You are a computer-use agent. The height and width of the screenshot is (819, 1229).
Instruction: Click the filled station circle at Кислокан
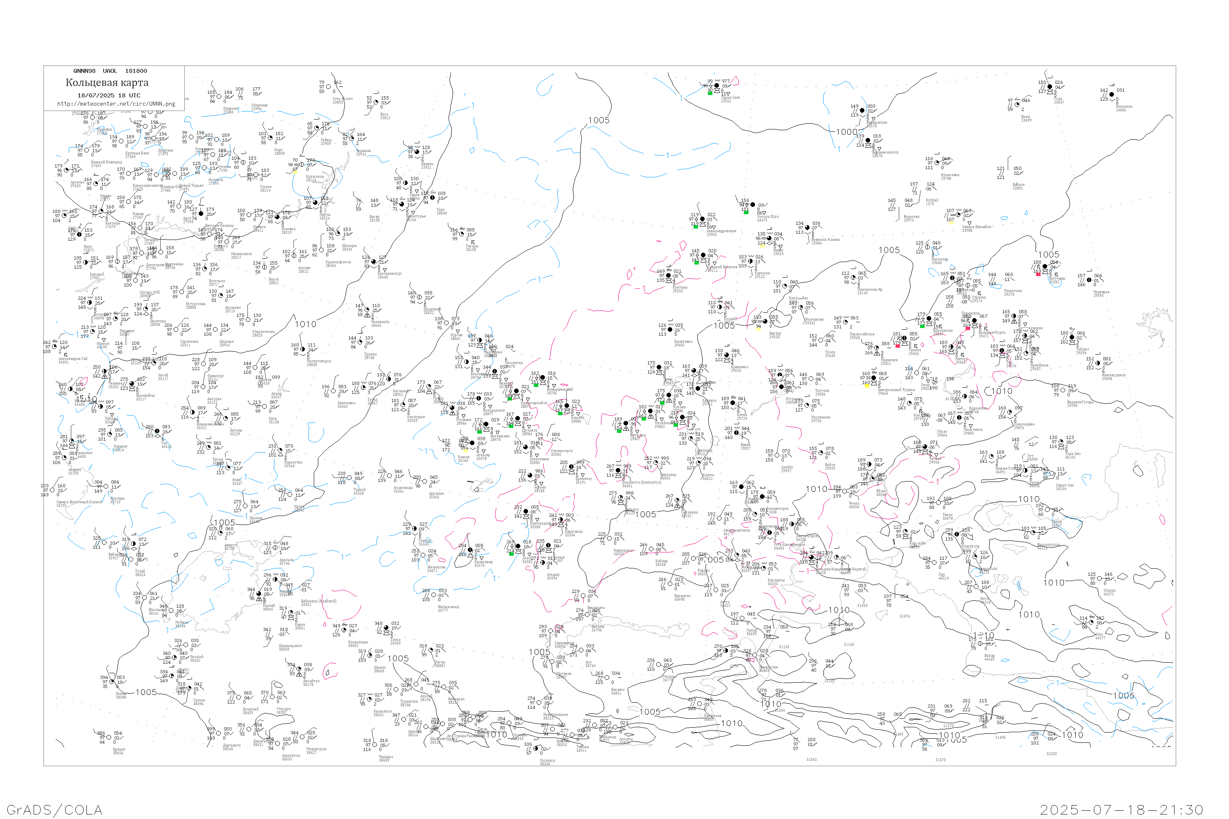1111,95
